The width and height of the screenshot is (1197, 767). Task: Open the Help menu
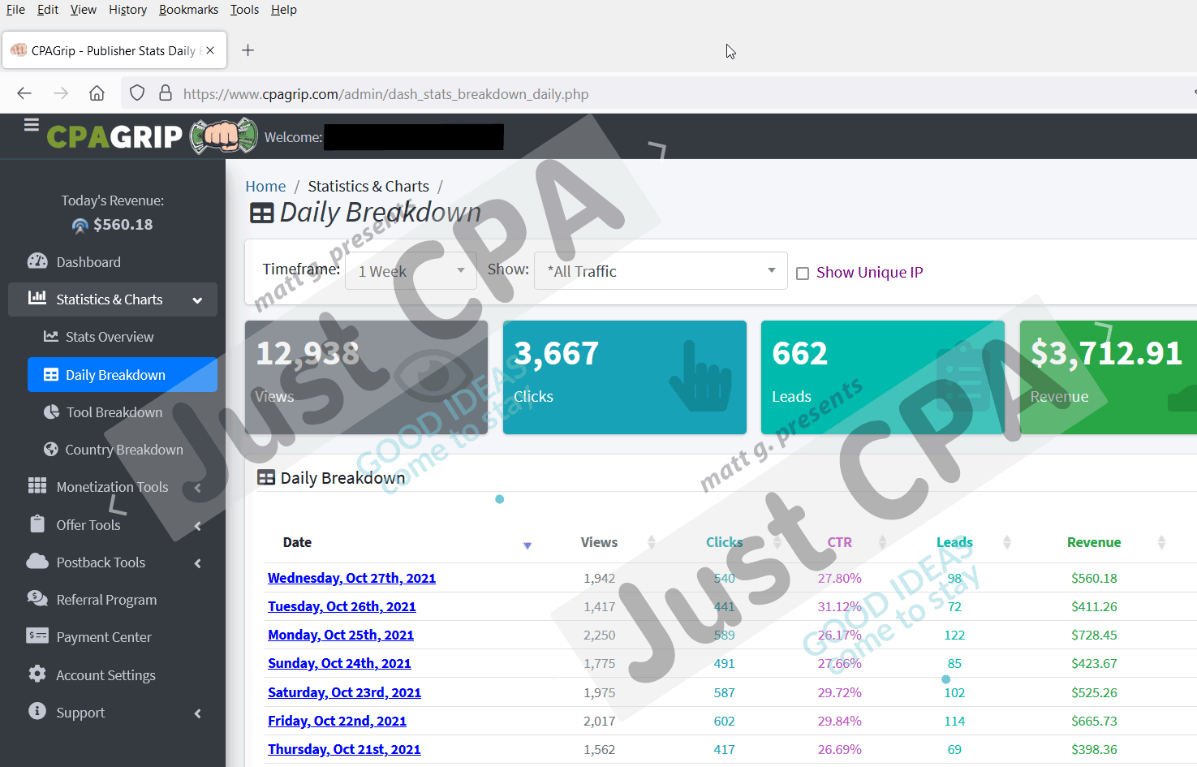point(283,10)
